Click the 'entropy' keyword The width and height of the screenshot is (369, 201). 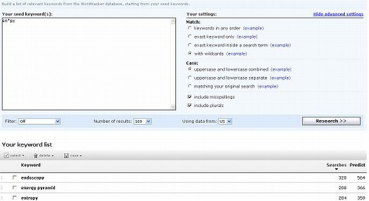click(30, 198)
